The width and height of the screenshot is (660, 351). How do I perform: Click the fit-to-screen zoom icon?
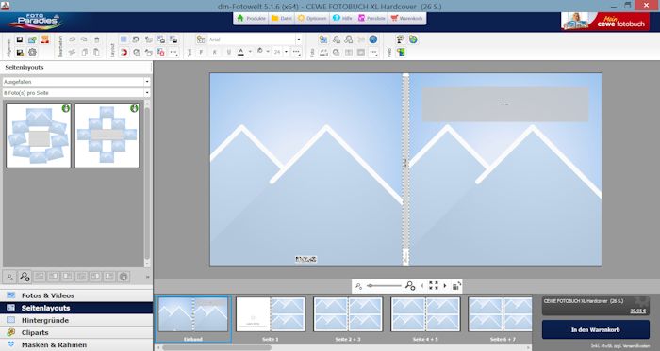(x=434, y=286)
